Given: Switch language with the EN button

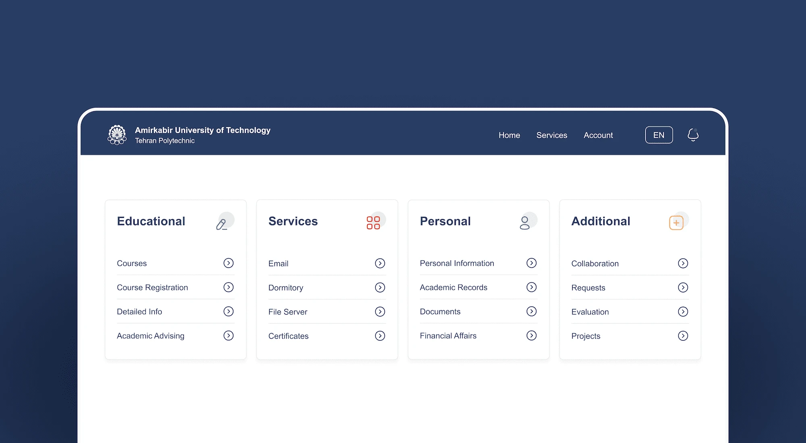Looking at the screenshot, I should 659,135.
